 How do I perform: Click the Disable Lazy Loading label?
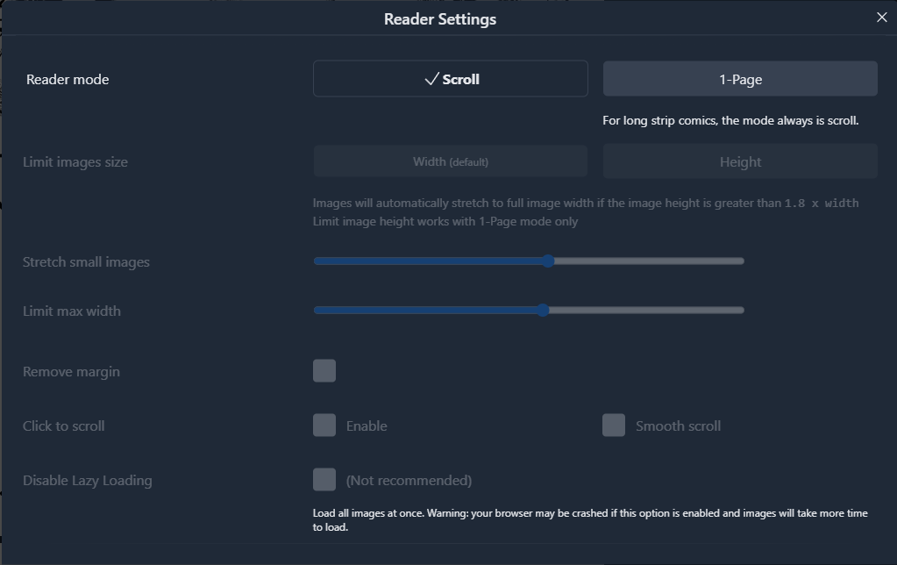[87, 480]
